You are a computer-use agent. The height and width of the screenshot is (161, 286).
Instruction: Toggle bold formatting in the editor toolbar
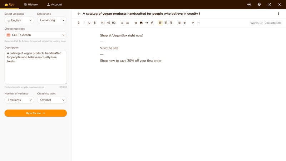79,23
